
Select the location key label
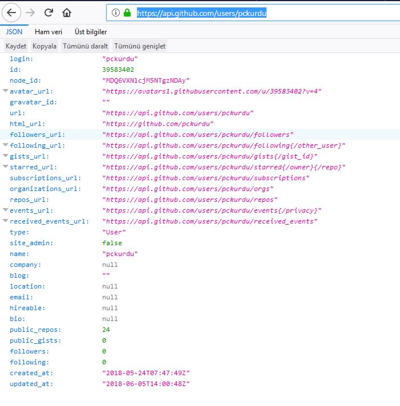pyautogui.click(x=27, y=287)
